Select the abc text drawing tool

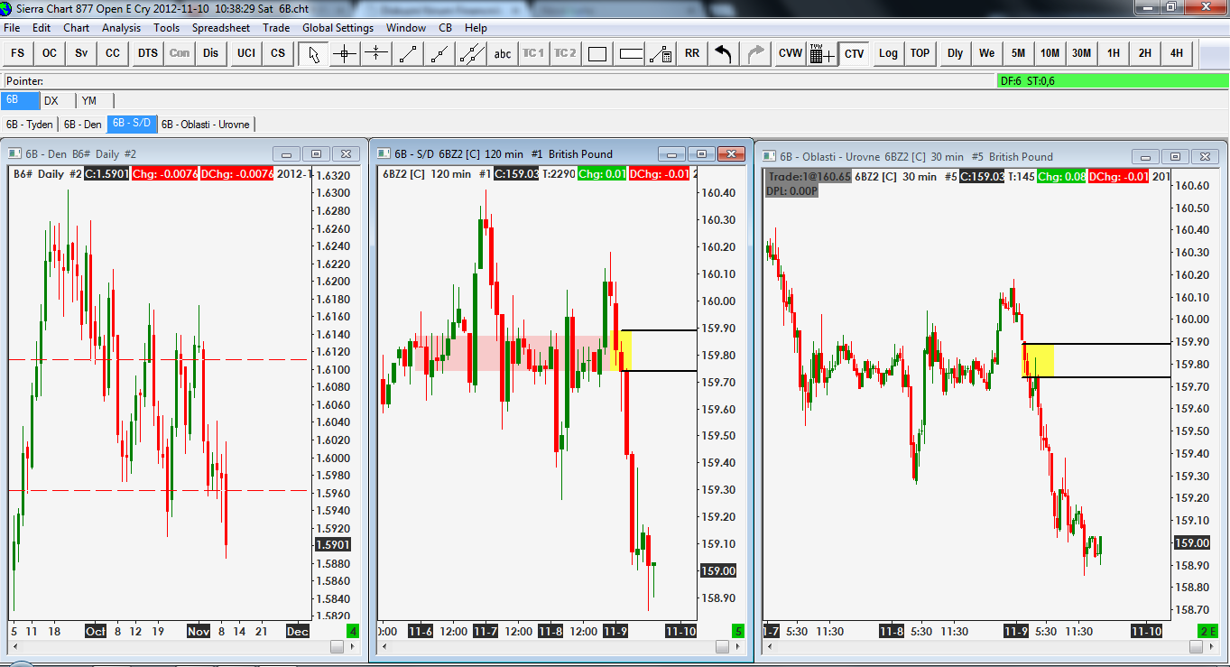(503, 53)
